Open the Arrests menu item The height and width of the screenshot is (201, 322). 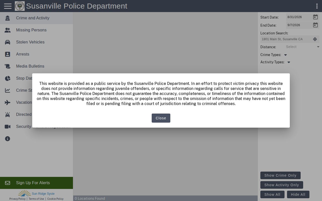[x=36, y=54]
